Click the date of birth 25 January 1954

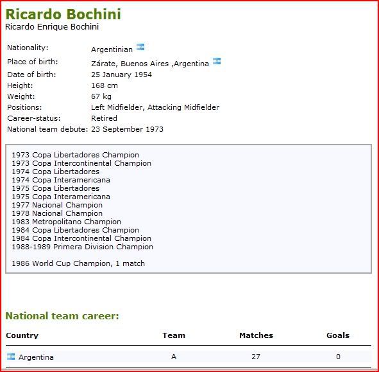click(121, 75)
